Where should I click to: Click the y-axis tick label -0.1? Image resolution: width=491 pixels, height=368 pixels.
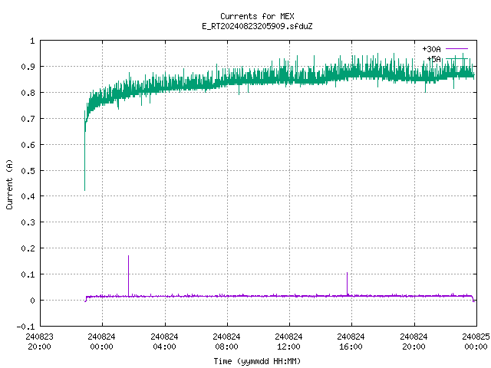(x=25, y=327)
